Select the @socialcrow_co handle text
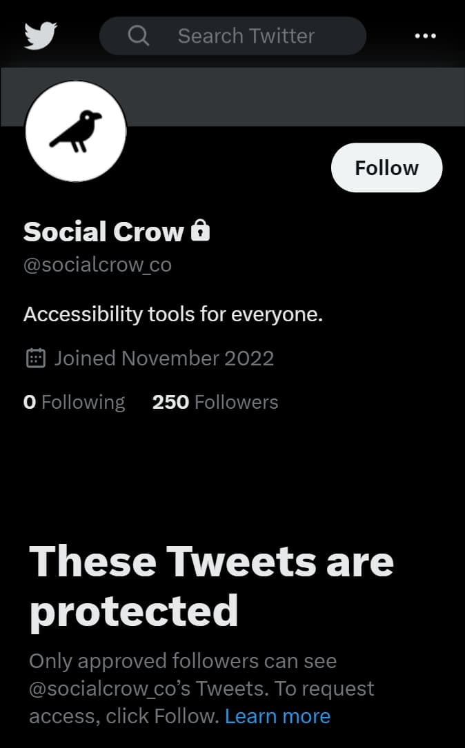 (x=97, y=264)
